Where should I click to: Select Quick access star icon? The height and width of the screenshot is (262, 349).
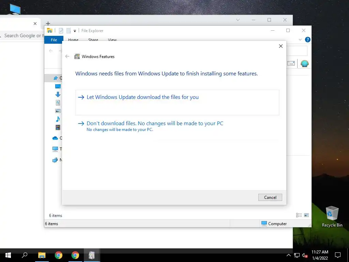click(x=56, y=78)
